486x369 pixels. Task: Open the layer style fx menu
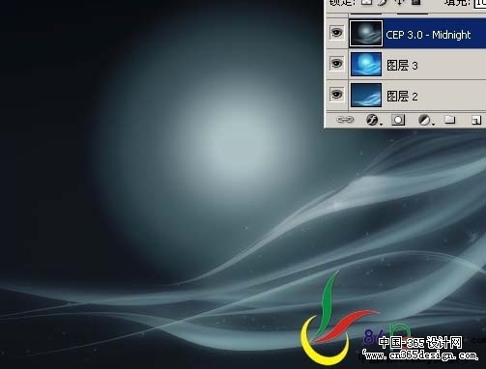(373, 120)
